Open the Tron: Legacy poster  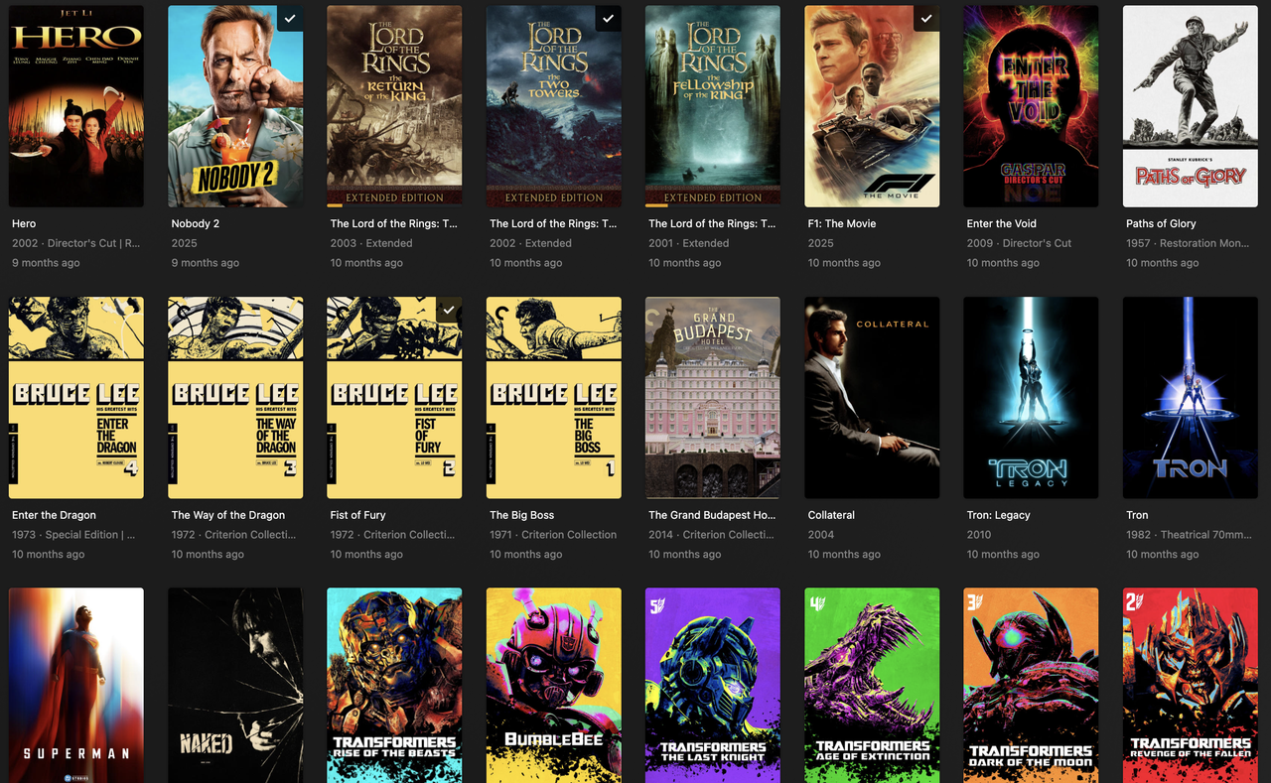click(1031, 398)
